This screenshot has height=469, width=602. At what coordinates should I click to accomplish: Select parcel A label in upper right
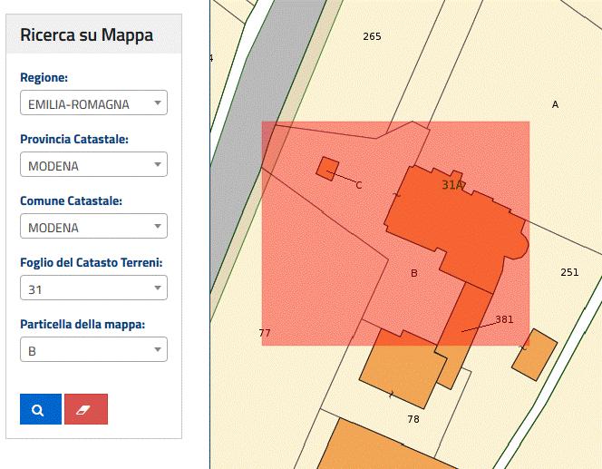point(555,104)
